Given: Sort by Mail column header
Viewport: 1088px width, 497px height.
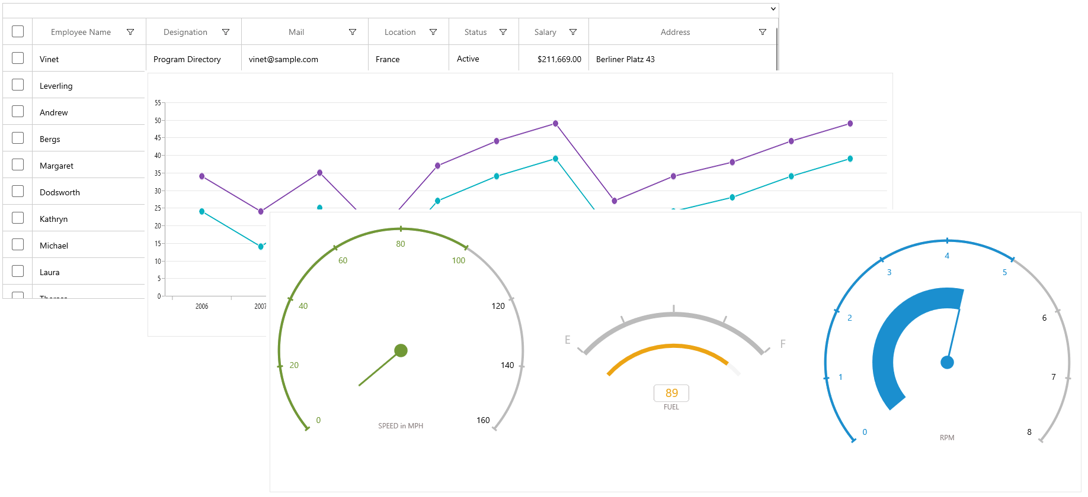Looking at the screenshot, I should pos(296,32).
